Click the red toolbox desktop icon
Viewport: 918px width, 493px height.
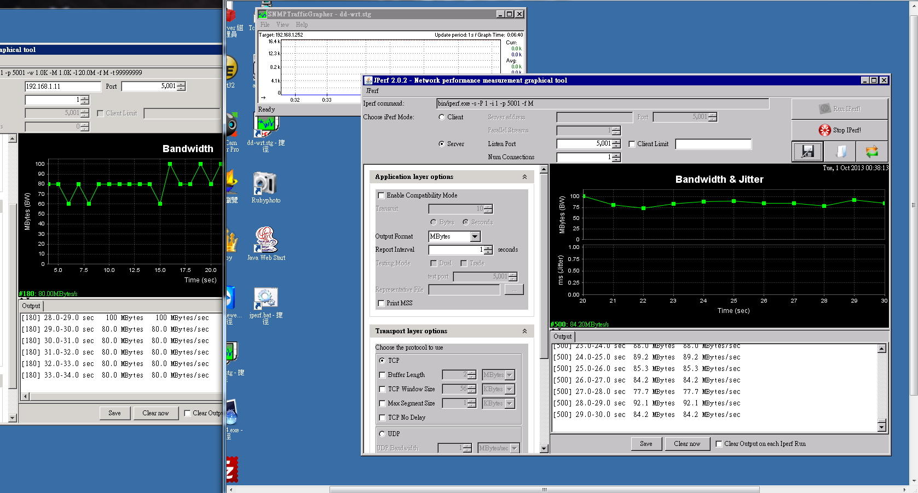[231, 14]
